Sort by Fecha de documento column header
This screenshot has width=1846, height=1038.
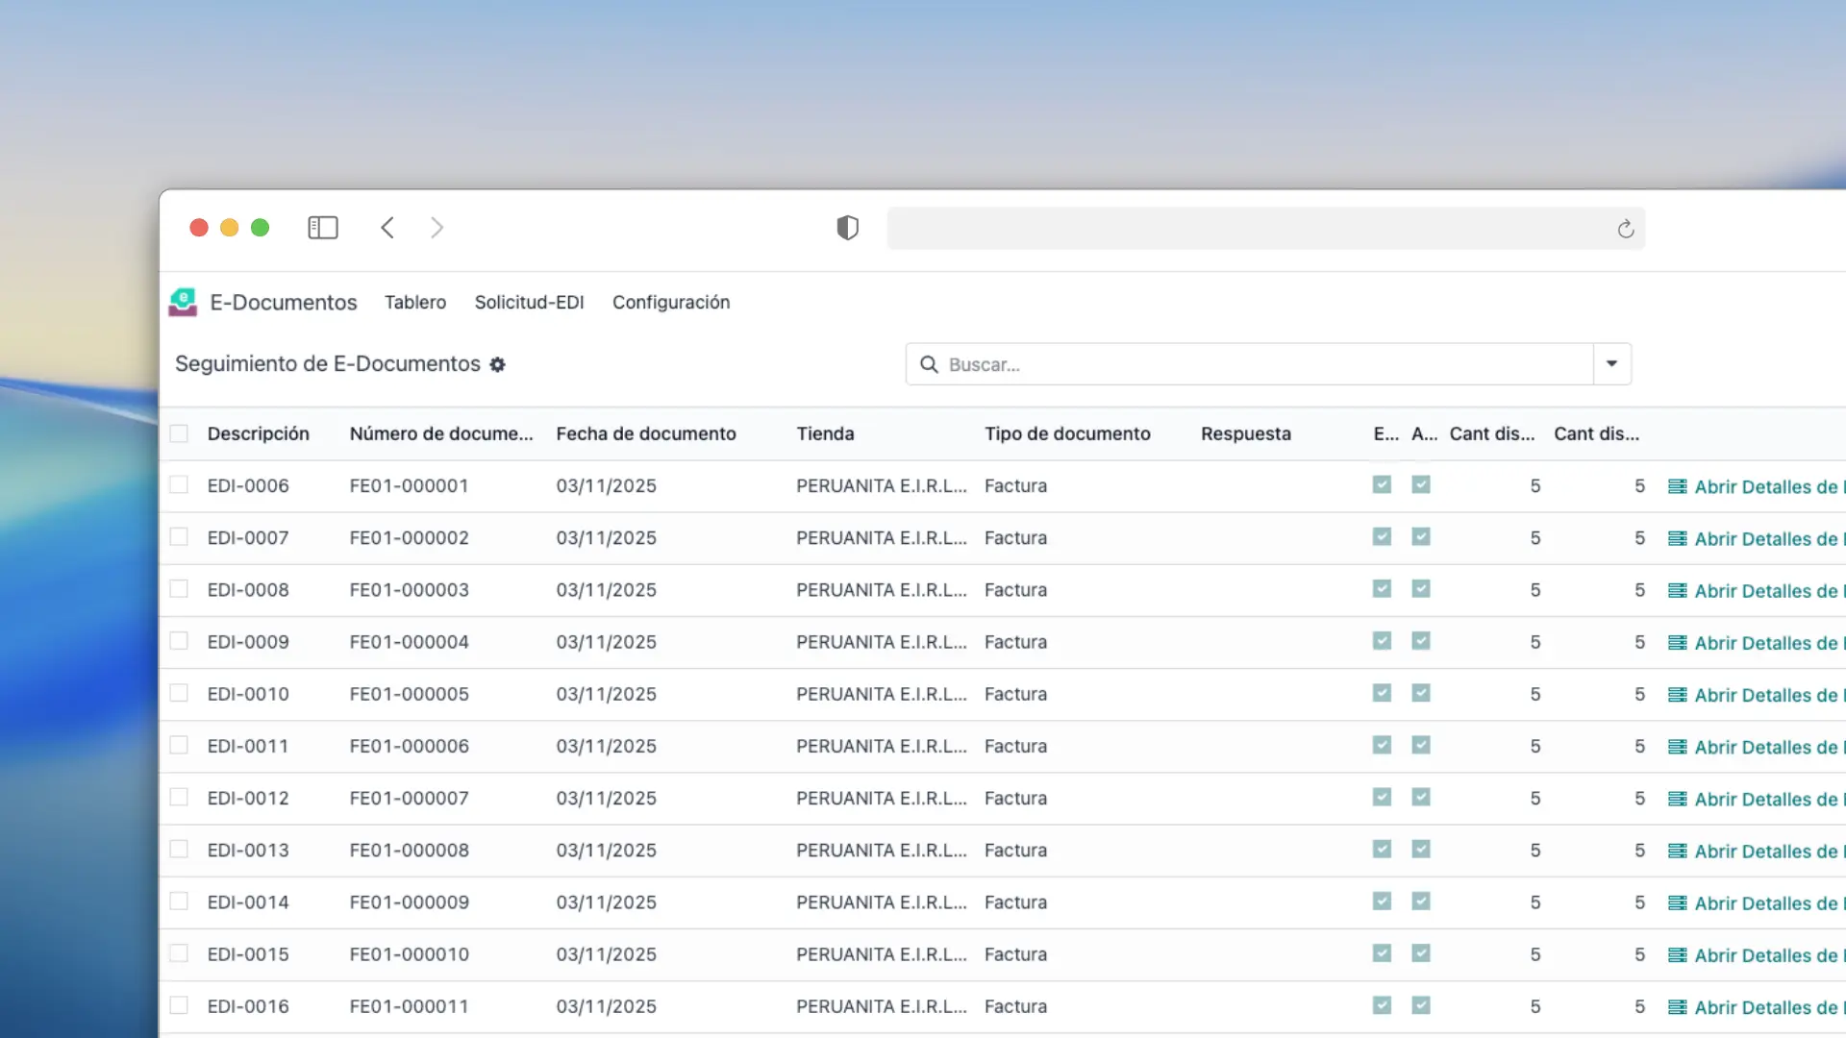(645, 433)
